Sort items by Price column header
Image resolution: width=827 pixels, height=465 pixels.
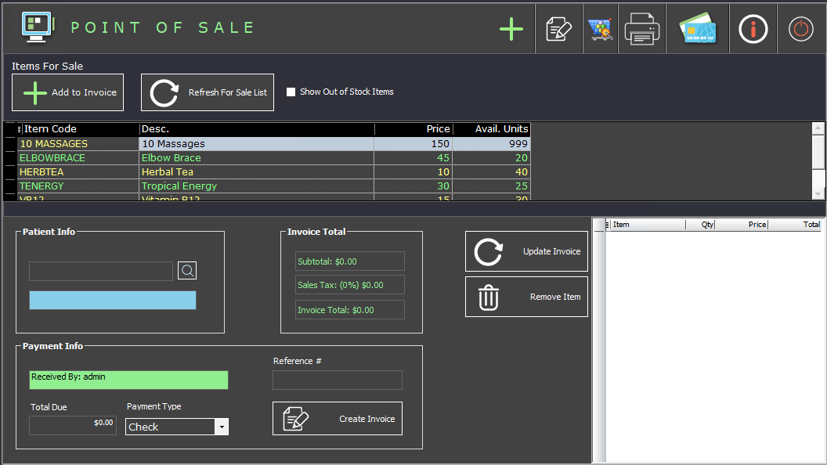coord(413,129)
